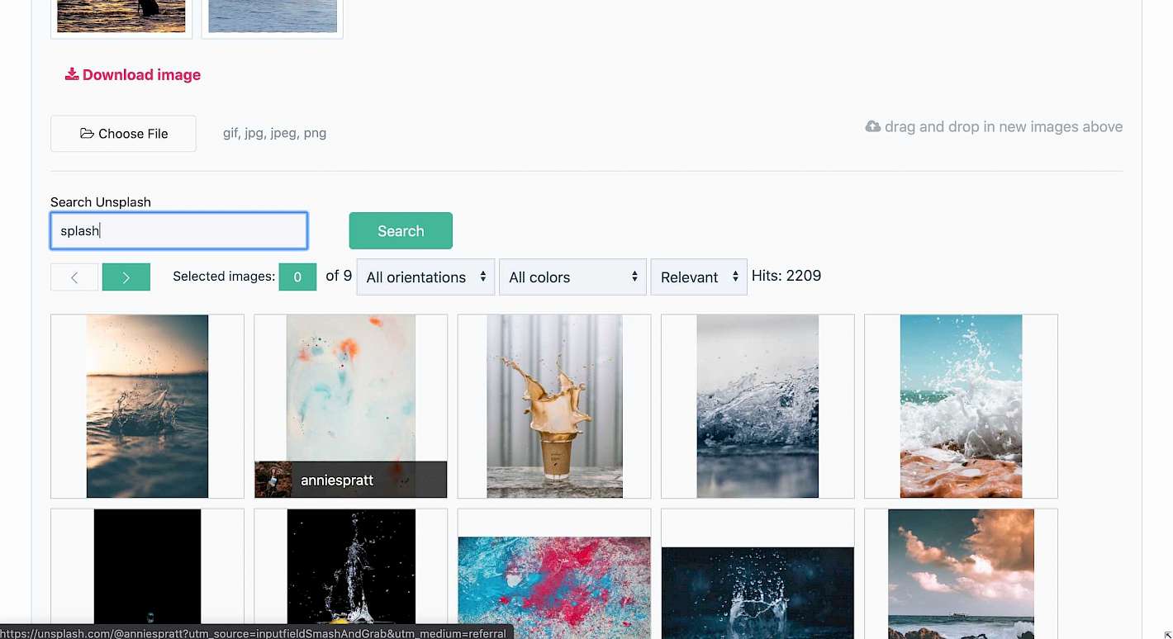Select the pink clouds over sea thumbnail

(961, 574)
